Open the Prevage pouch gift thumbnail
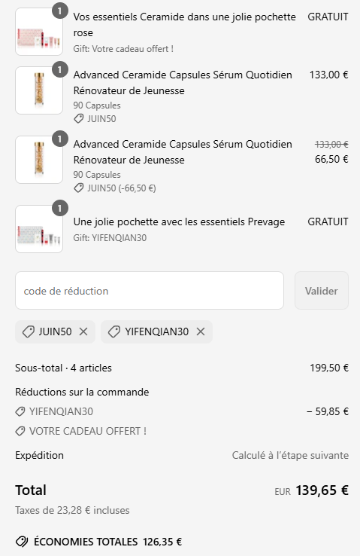This screenshot has height=556, width=360. coord(39,229)
